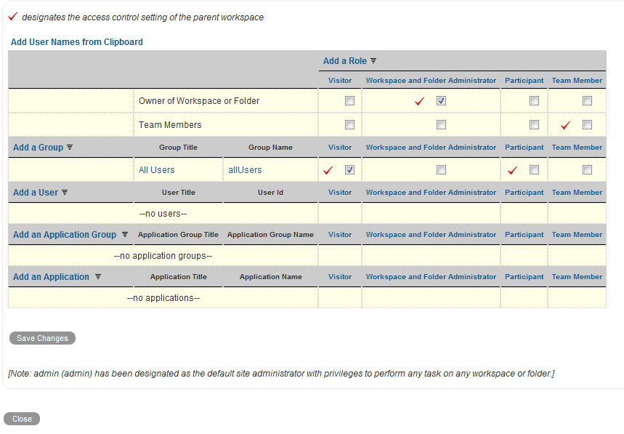
Task: Click the allUsers group name link
Action: [245, 170]
